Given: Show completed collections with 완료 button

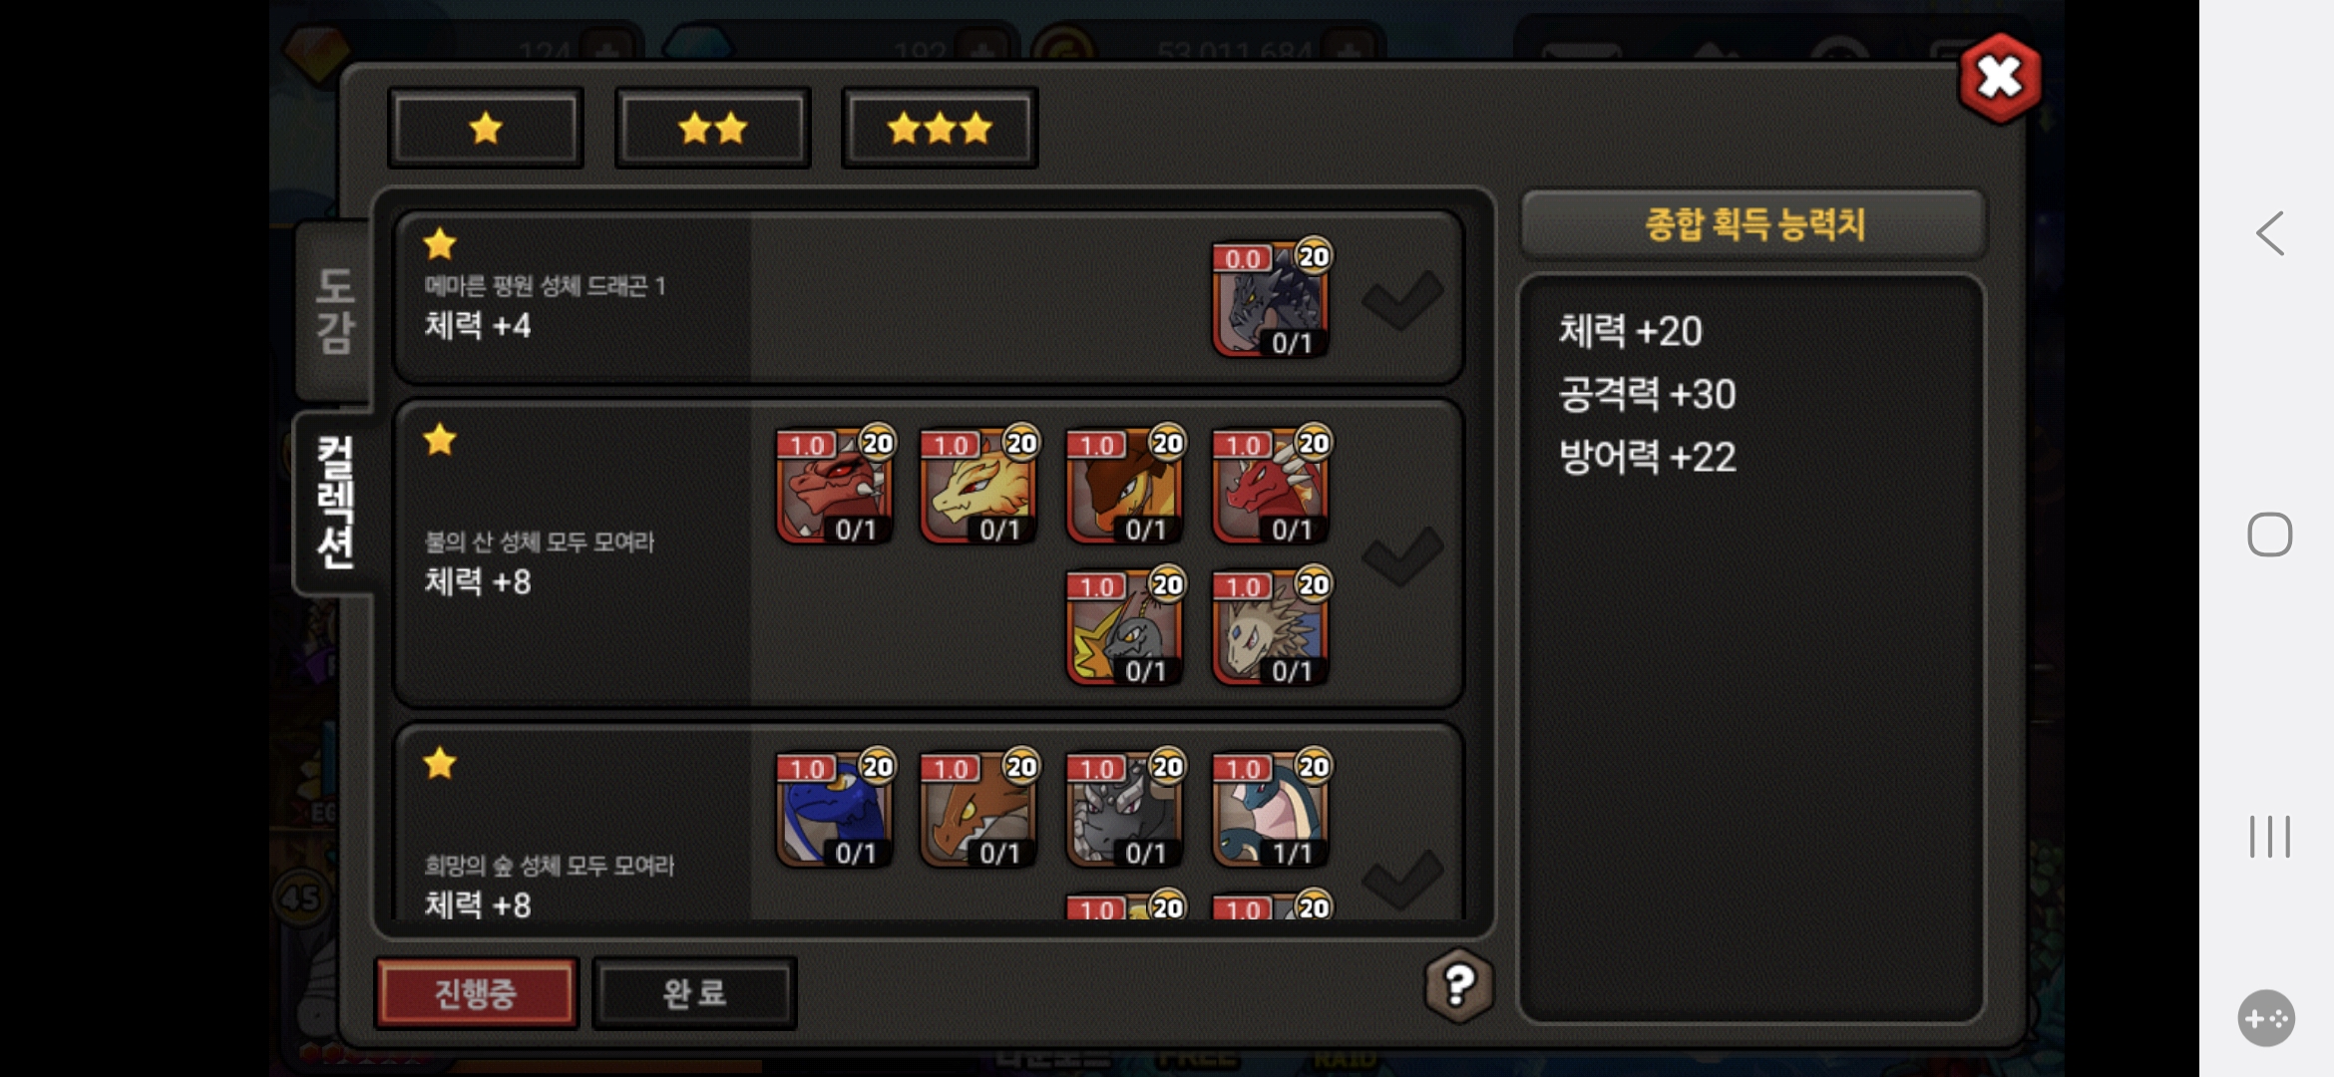Looking at the screenshot, I should (694, 993).
